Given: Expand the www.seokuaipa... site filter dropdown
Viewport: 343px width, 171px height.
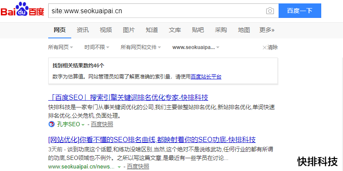Looking at the screenshot, I should click(196, 47).
